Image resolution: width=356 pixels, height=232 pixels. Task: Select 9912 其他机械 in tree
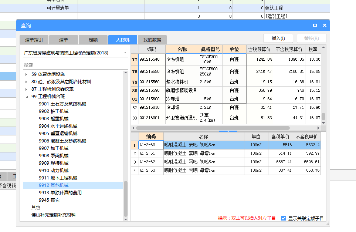[x=54, y=185]
